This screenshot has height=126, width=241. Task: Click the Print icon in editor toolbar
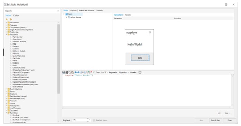click(64, 72)
